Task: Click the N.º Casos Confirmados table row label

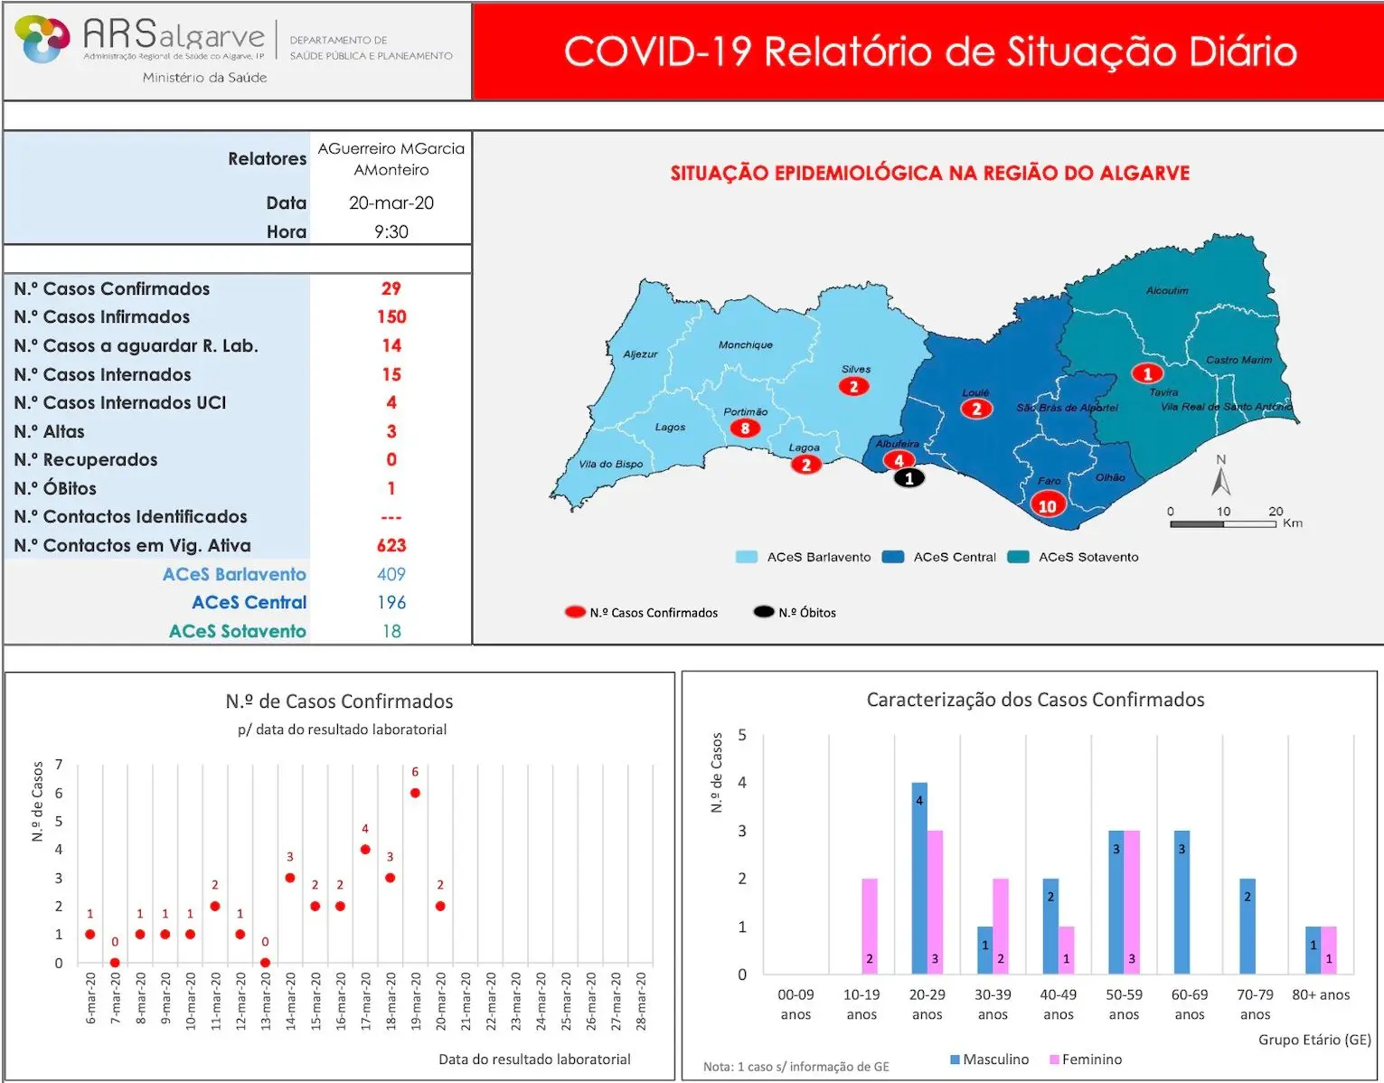Action: [x=112, y=288]
